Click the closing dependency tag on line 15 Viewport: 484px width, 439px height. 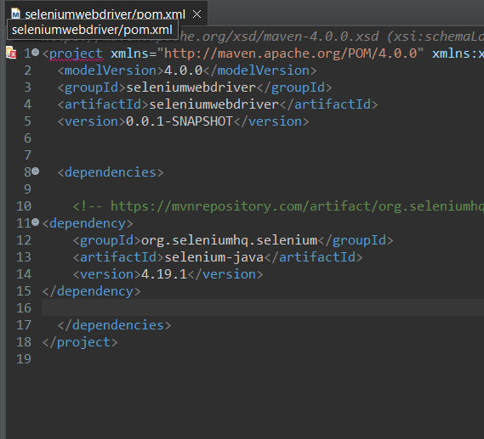[x=91, y=291]
